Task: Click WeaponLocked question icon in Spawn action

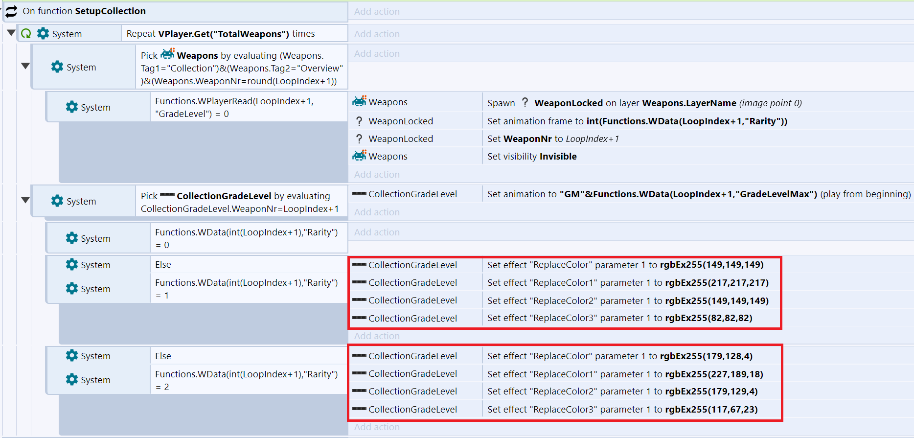Action: (x=525, y=102)
